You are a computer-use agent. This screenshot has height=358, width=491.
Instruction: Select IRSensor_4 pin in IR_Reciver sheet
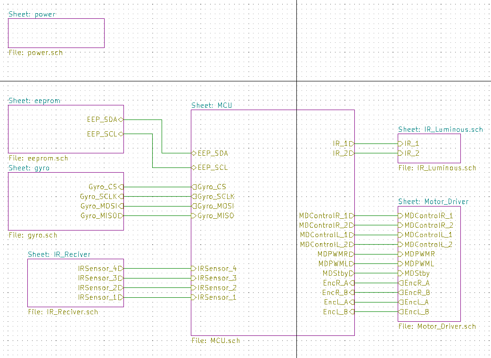[x=98, y=269]
